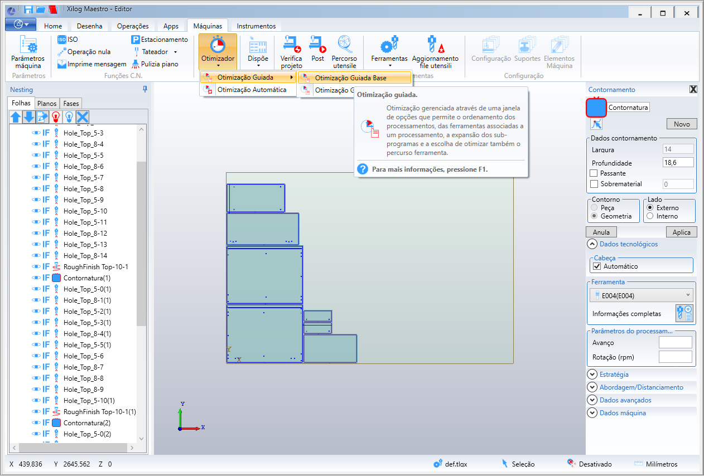
Task: Enable the Passante checkbox
Action: tap(594, 173)
